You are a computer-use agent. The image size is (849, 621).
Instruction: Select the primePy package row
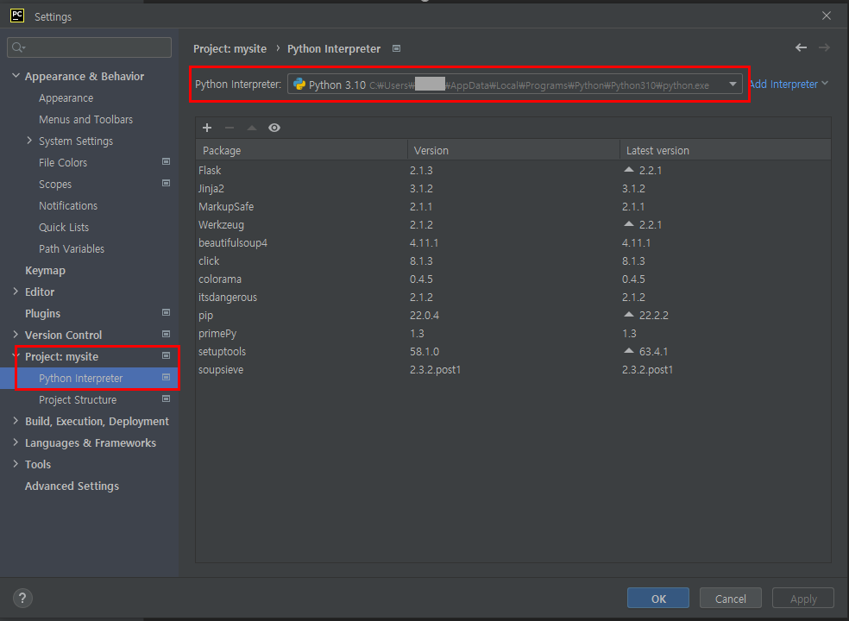pyautogui.click(x=513, y=334)
